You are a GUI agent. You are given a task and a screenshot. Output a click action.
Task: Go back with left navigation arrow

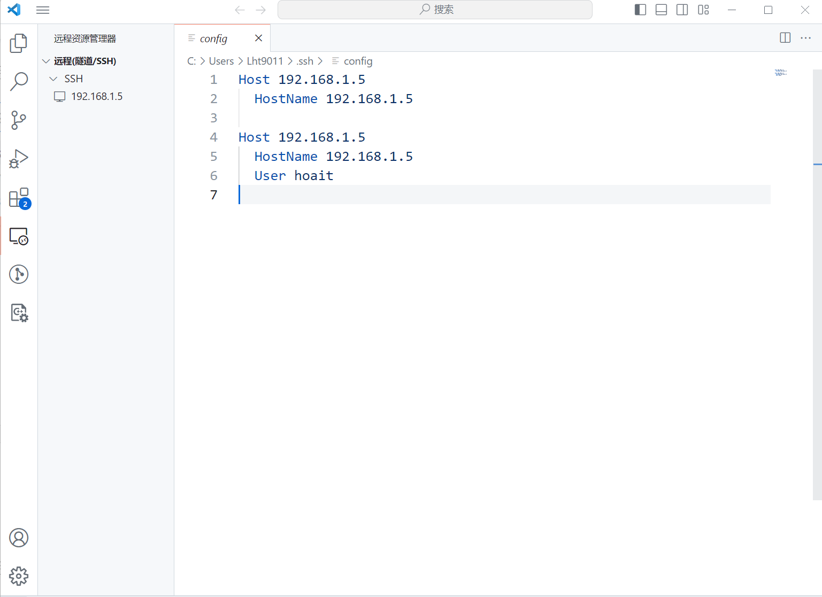(x=240, y=10)
